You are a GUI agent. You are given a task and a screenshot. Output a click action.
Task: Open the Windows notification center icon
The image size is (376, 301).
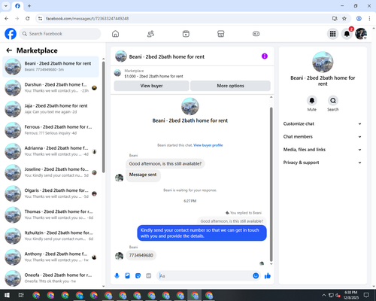[x=366, y=295]
